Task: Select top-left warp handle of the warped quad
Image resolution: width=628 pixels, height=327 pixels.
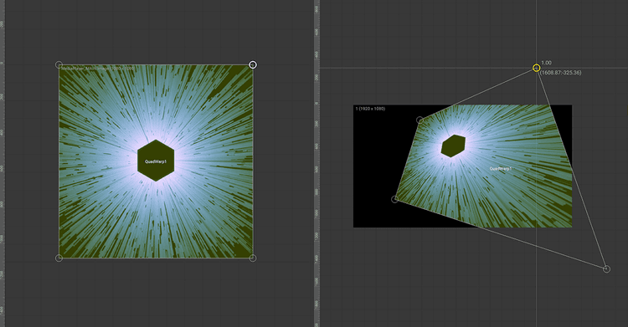Action: [x=420, y=120]
